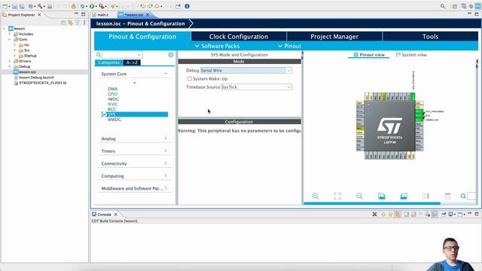The width and height of the screenshot is (482, 271).
Task: Select the Pinout view tab
Action: [369, 55]
